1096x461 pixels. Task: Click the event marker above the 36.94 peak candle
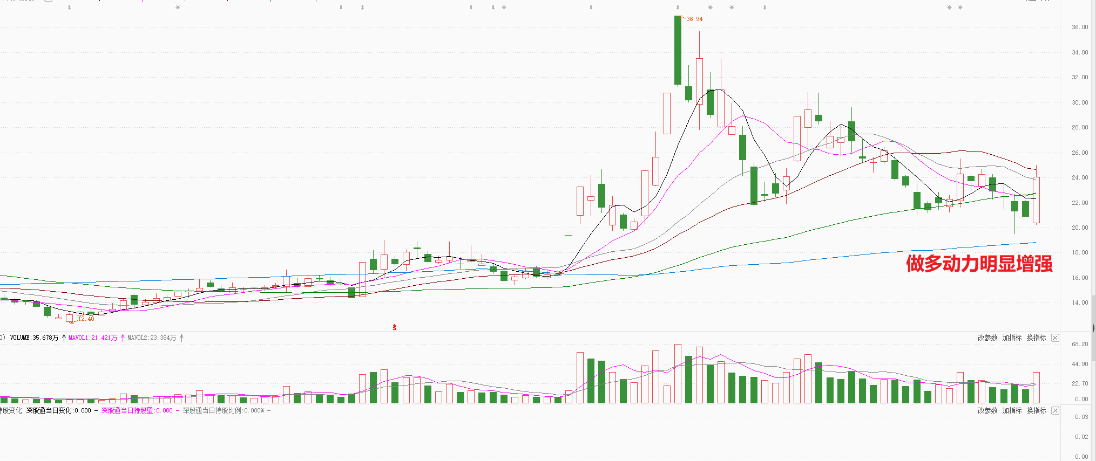pos(678,8)
